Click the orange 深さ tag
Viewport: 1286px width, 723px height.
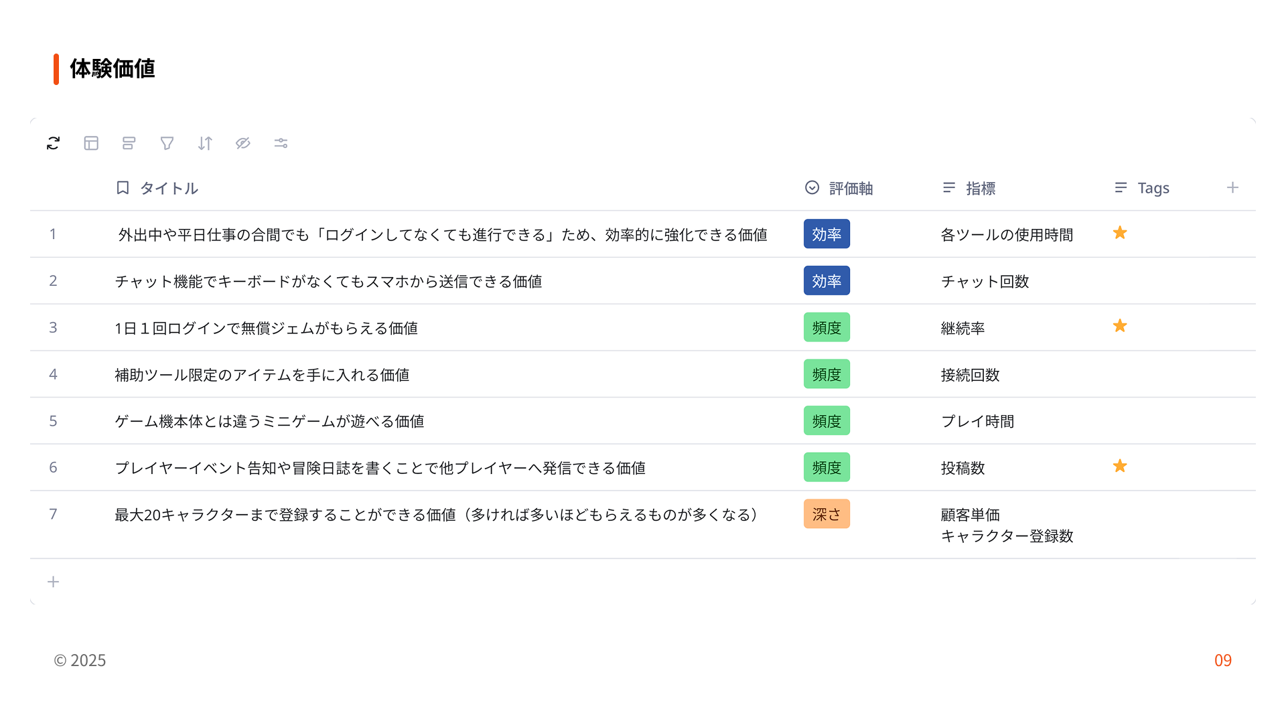pyautogui.click(x=827, y=514)
